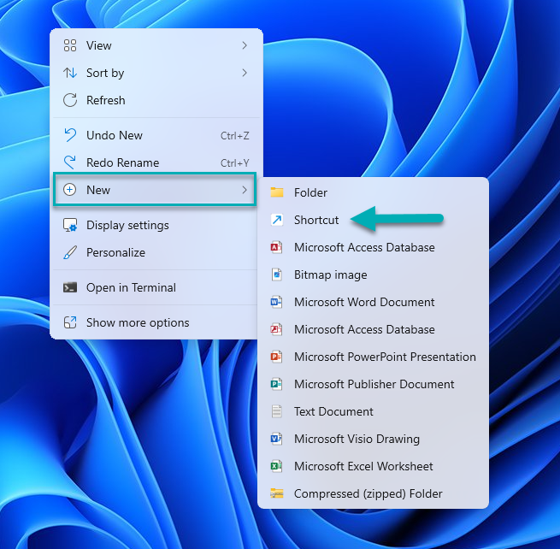Click the Word document icon in New submenu

click(x=276, y=302)
